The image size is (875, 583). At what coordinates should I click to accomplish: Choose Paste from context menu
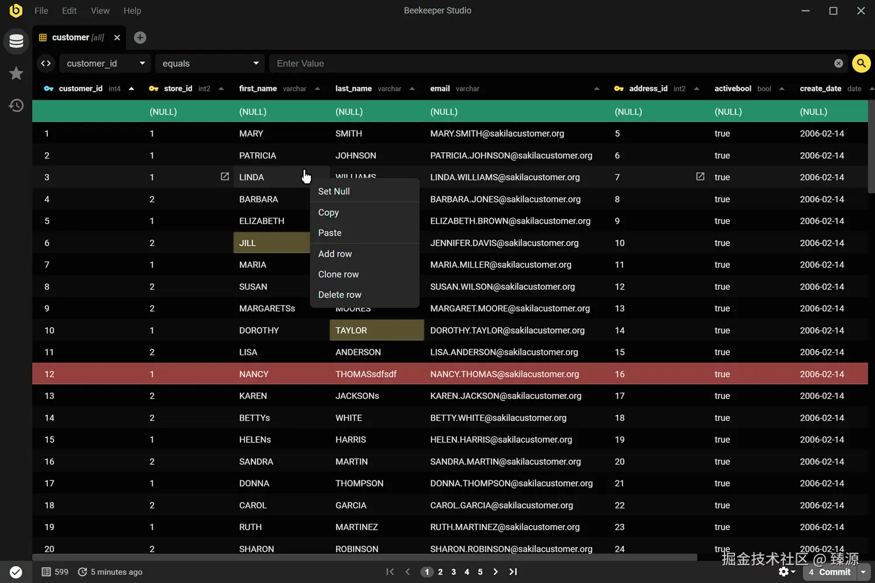pyautogui.click(x=365, y=233)
